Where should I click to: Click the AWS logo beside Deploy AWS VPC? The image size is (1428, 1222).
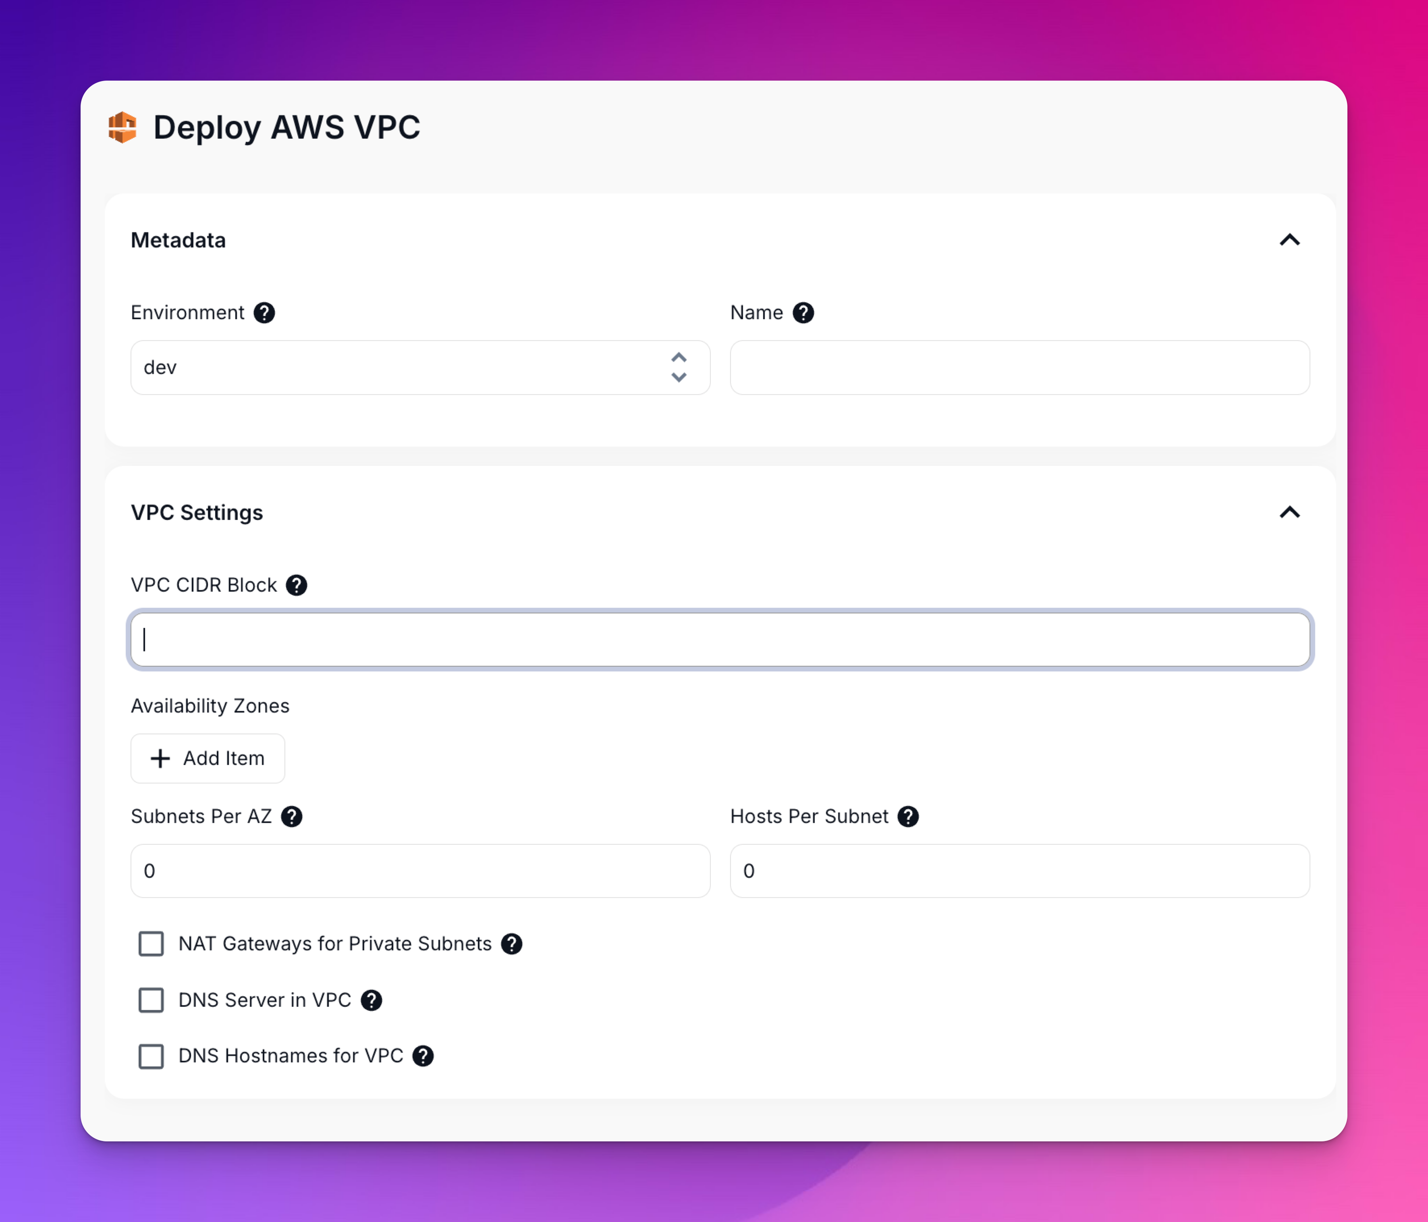point(122,127)
